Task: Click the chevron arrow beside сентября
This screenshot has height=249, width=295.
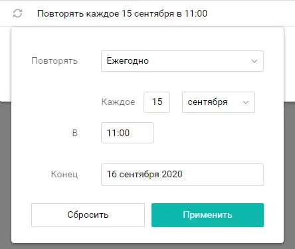Action: click(246, 102)
